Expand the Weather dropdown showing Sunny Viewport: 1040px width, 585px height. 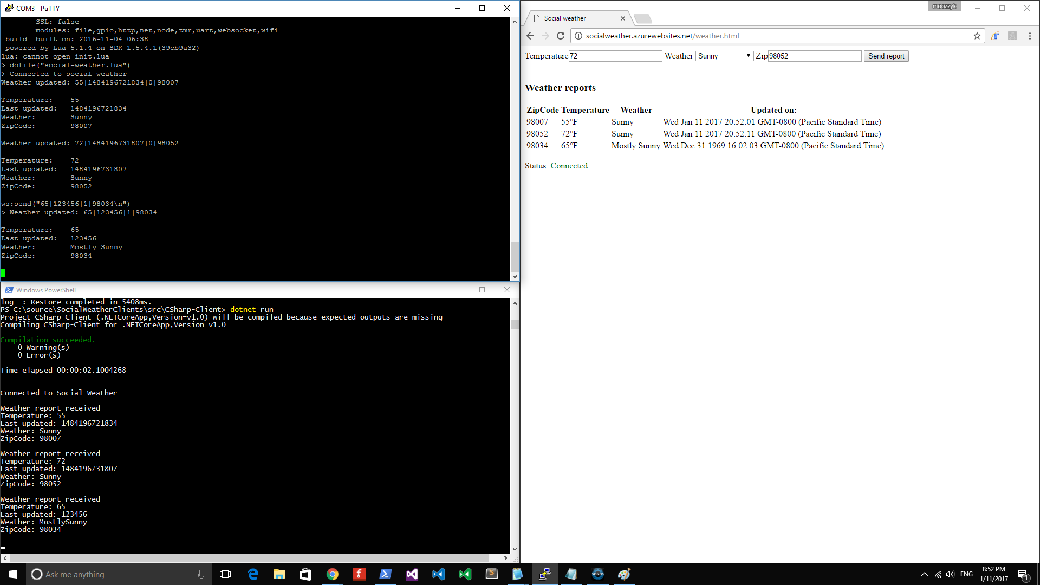[x=724, y=56]
